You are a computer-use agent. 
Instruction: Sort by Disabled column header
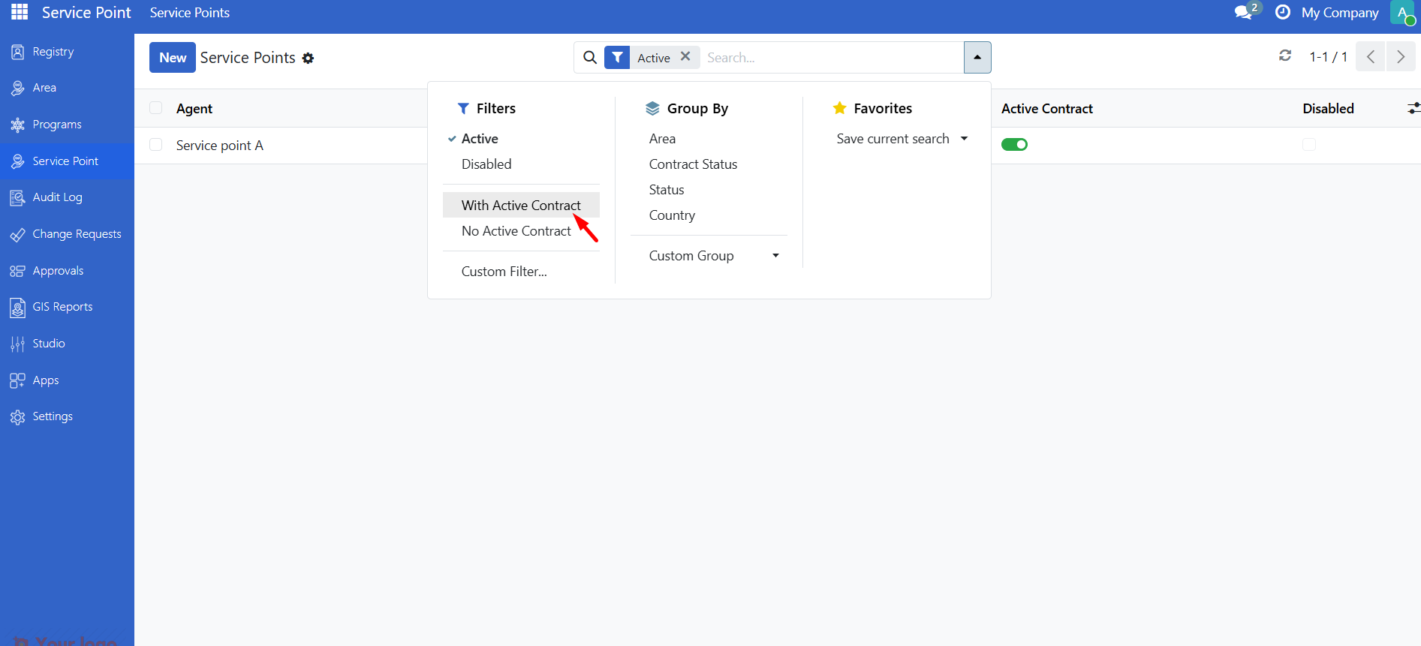tap(1328, 109)
